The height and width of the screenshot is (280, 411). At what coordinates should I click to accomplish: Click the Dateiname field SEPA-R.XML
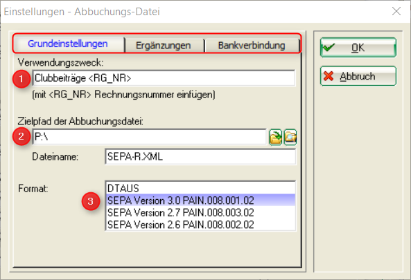click(x=200, y=157)
